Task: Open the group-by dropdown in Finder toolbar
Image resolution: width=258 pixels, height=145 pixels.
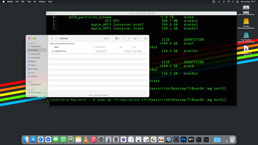Action: pos(117,38)
